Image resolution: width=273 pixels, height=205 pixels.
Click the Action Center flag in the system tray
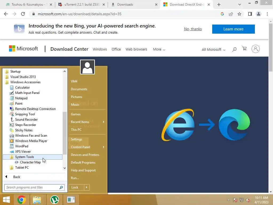tap(235, 200)
